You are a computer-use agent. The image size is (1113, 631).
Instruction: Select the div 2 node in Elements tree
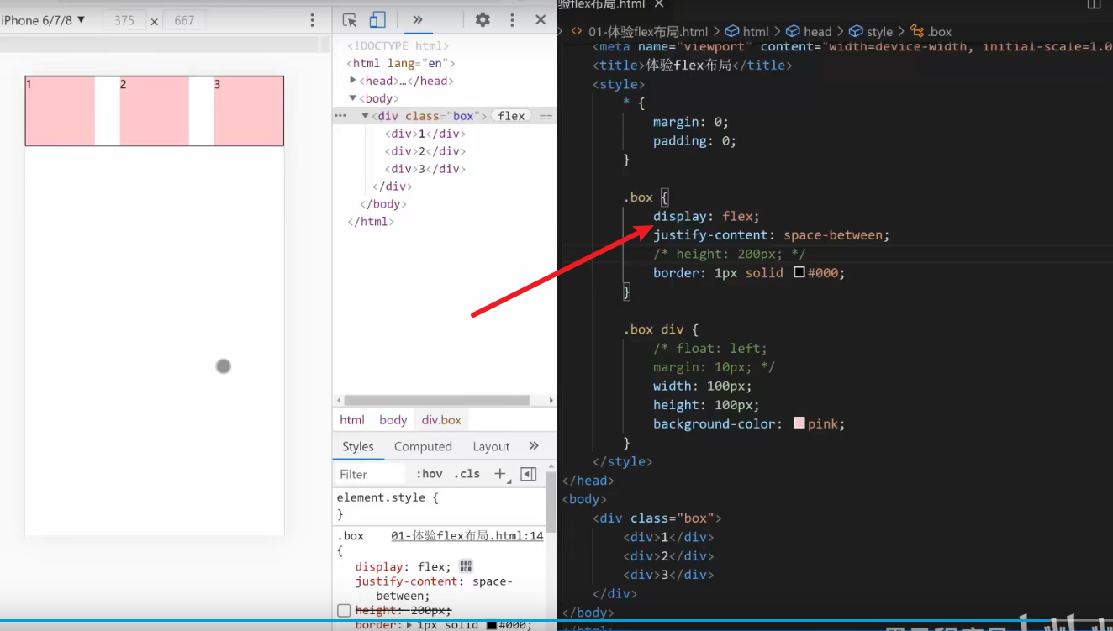point(425,151)
